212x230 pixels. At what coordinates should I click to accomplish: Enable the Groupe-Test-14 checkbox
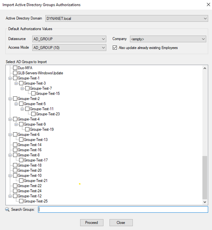click(15, 145)
